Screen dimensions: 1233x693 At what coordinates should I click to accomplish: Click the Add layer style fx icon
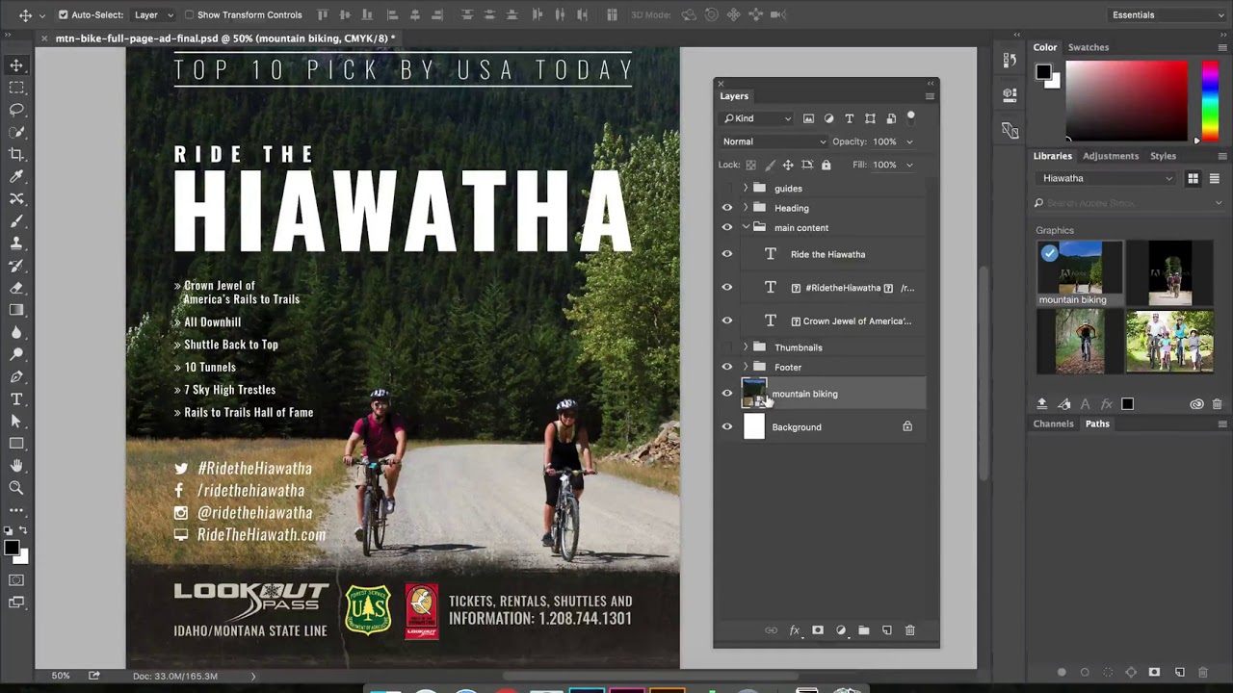795,630
